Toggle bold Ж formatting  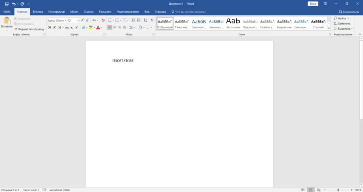pos(50,27)
